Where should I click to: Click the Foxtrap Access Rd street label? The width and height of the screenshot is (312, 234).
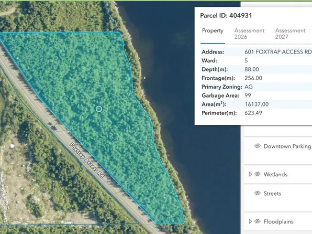point(87,161)
